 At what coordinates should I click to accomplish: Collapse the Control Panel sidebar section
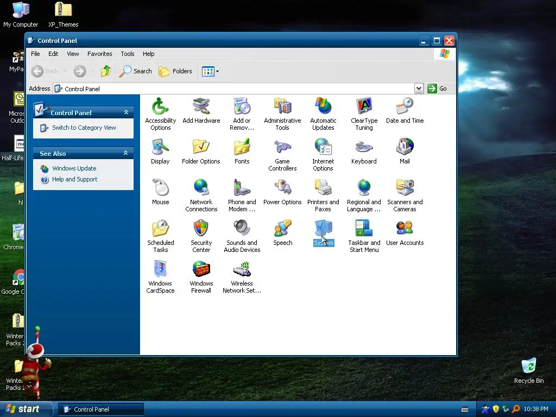click(x=126, y=112)
